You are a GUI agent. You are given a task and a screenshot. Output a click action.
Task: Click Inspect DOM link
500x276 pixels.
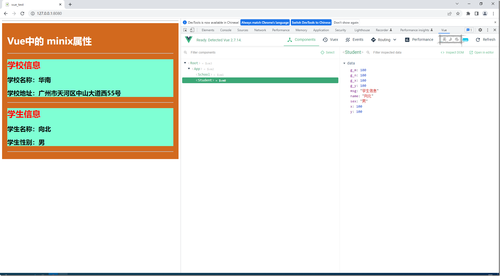[452, 52]
